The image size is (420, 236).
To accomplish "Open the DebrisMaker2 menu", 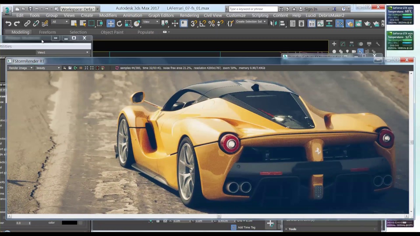I will click(331, 15).
